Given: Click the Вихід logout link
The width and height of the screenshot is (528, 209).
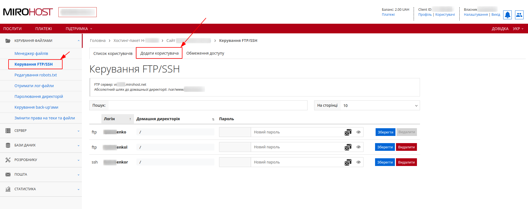Looking at the screenshot, I should [496, 15].
